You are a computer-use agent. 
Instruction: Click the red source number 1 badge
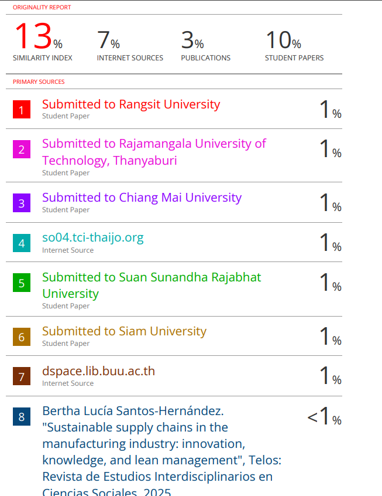[22, 110]
